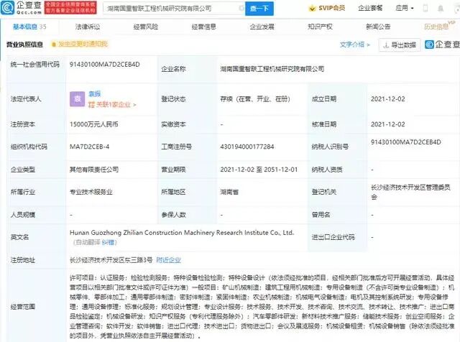This screenshot has width=460, height=342.
Task: Click the company name search field
Action: (x=174, y=9)
